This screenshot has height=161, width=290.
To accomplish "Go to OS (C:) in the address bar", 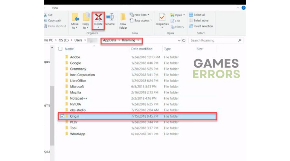I will (x=63, y=40).
